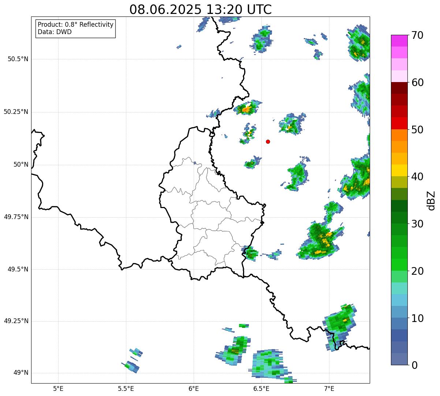
Task: Click the 50°N latitude label
Action: point(21,164)
